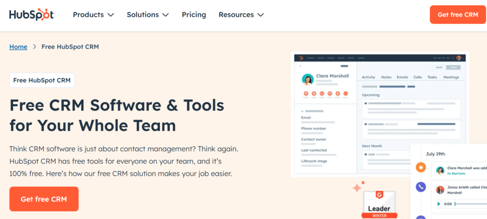Viewport: 487px width, 219px height.
Task: Follow the Home breadcrumb link
Action: tap(19, 47)
